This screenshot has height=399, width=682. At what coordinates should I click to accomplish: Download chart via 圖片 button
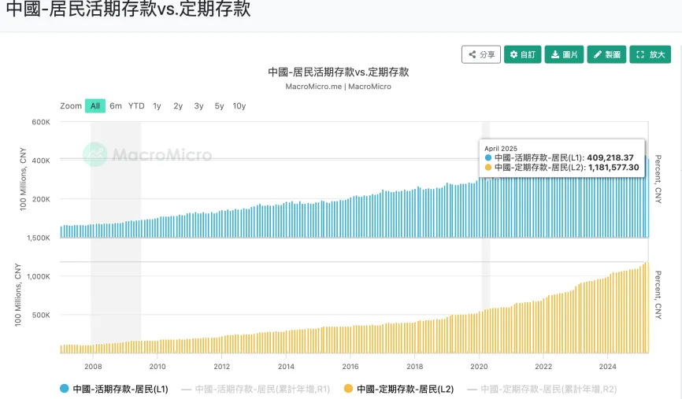pyautogui.click(x=564, y=54)
